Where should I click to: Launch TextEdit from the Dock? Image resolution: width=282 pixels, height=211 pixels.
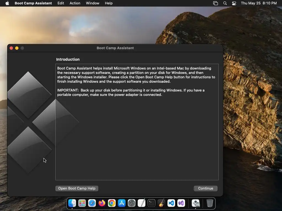tap(141, 203)
